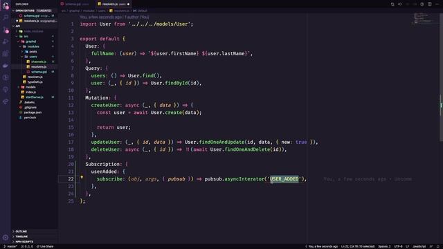Click the errors and warnings indicator in the status bar
443x249 pixels.
pyautogui.click(x=27, y=246)
